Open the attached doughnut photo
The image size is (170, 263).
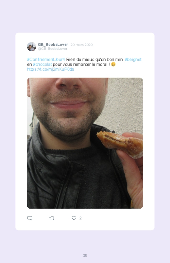tap(85, 143)
